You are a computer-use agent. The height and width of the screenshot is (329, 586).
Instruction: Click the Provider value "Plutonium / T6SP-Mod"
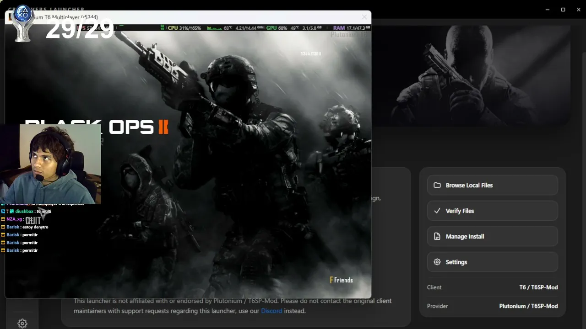[x=528, y=306]
